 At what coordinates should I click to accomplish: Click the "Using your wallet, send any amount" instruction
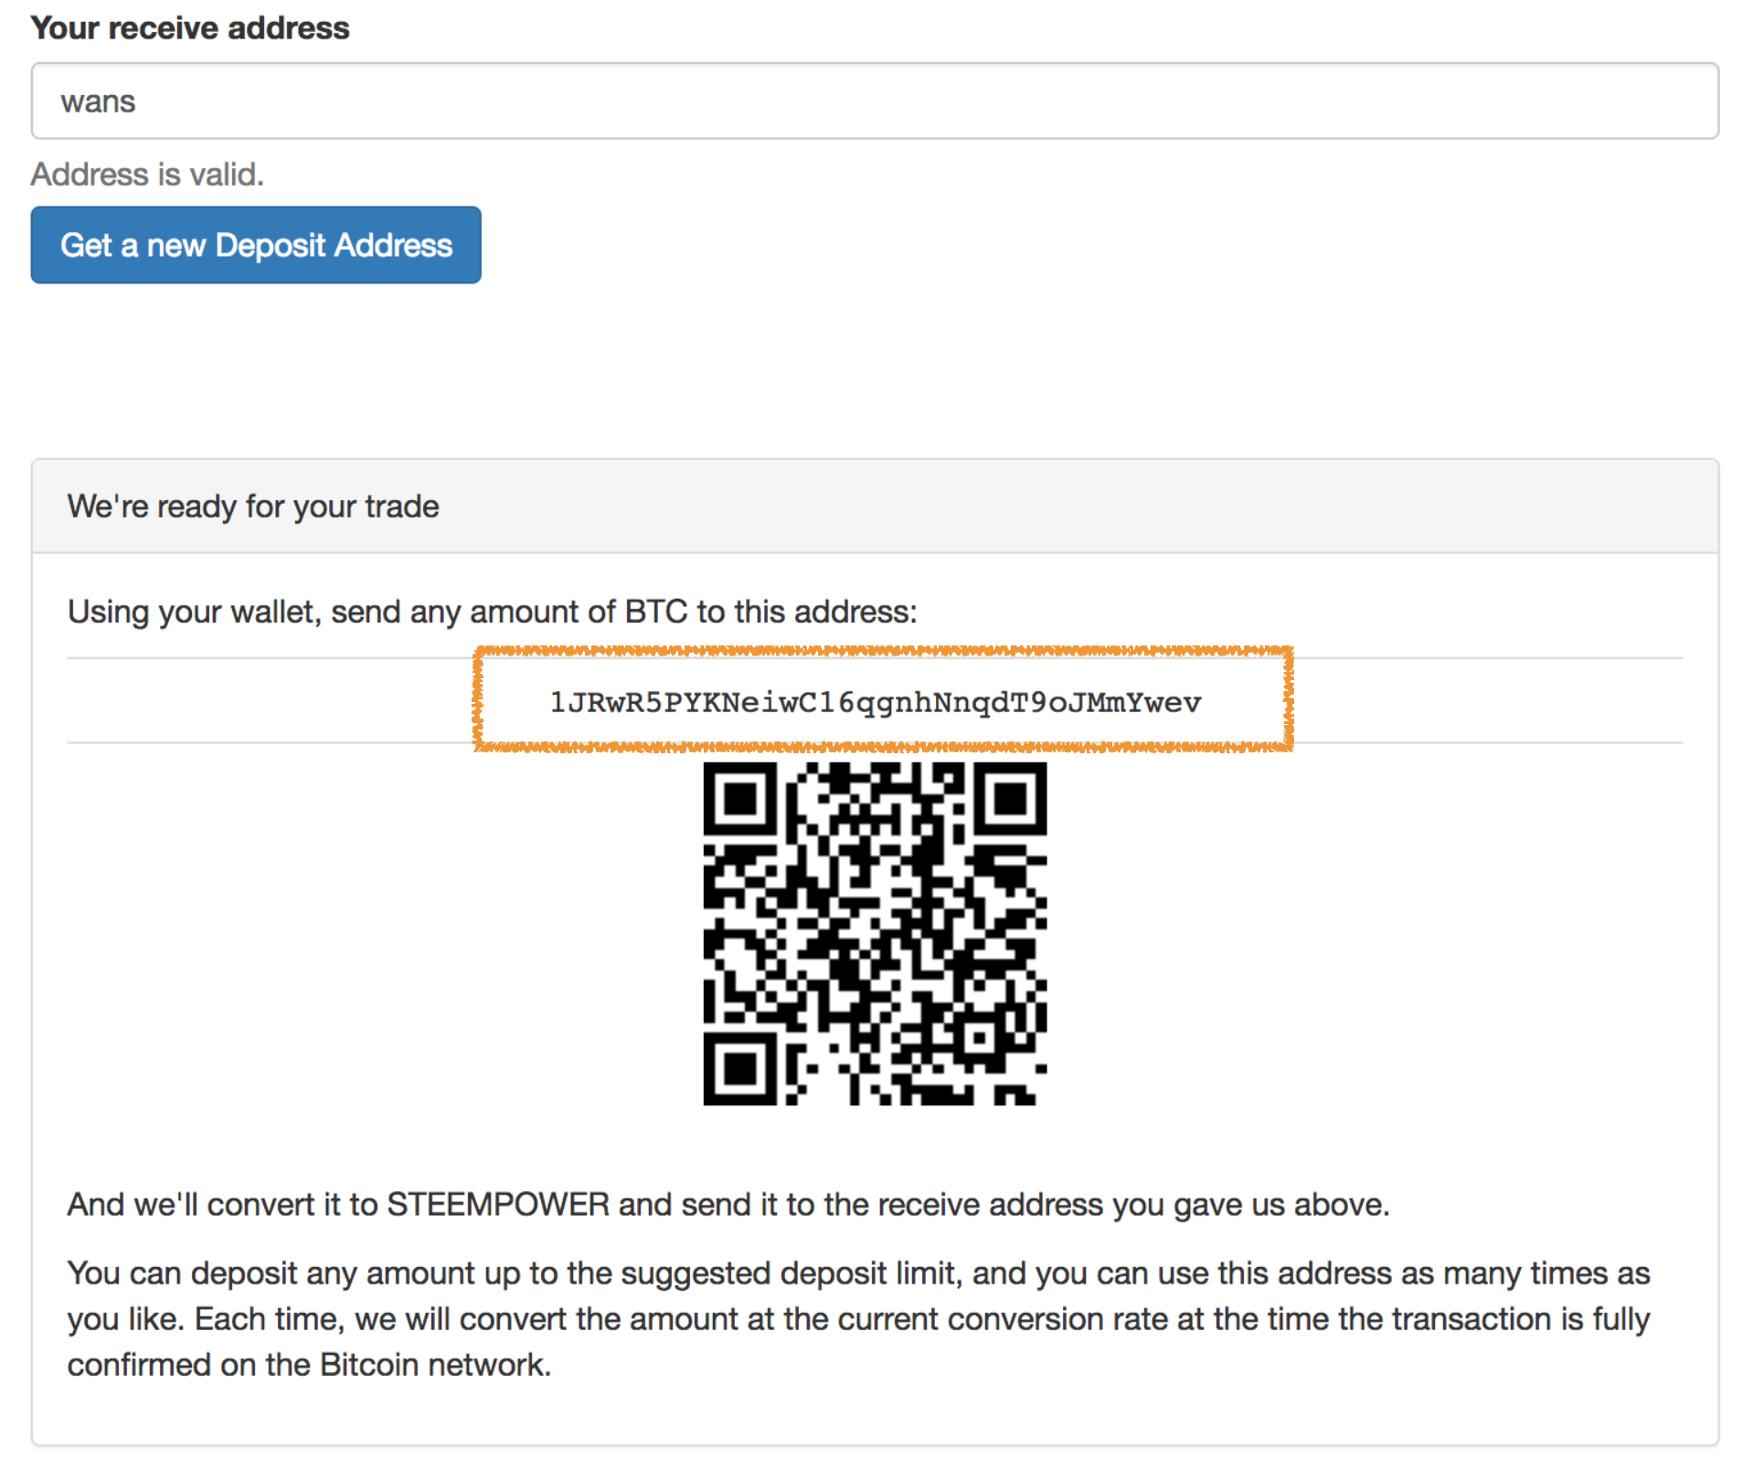[x=492, y=612]
